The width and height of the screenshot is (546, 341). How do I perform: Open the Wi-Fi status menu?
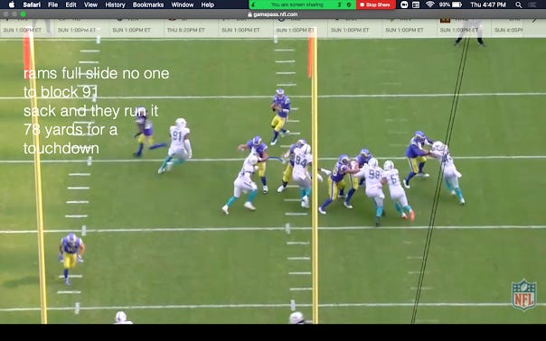click(x=430, y=5)
